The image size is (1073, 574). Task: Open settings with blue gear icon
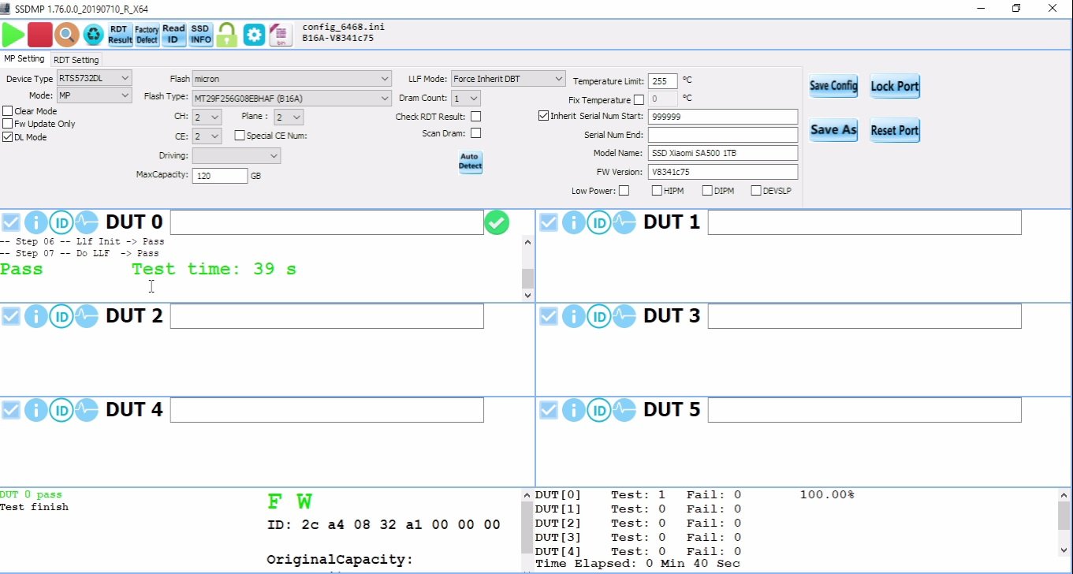click(254, 35)
